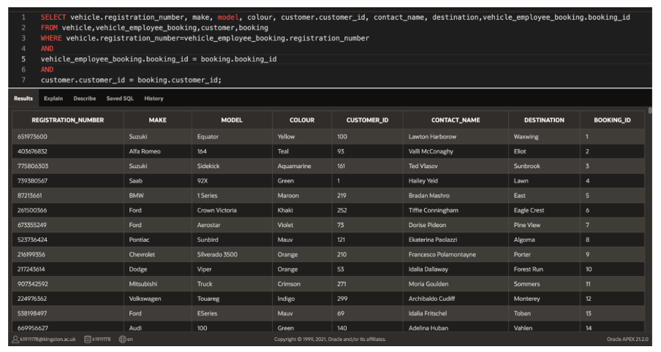661x352 pixels.
Task: Click the MAKE column header
Action: [x=157, y=120]
